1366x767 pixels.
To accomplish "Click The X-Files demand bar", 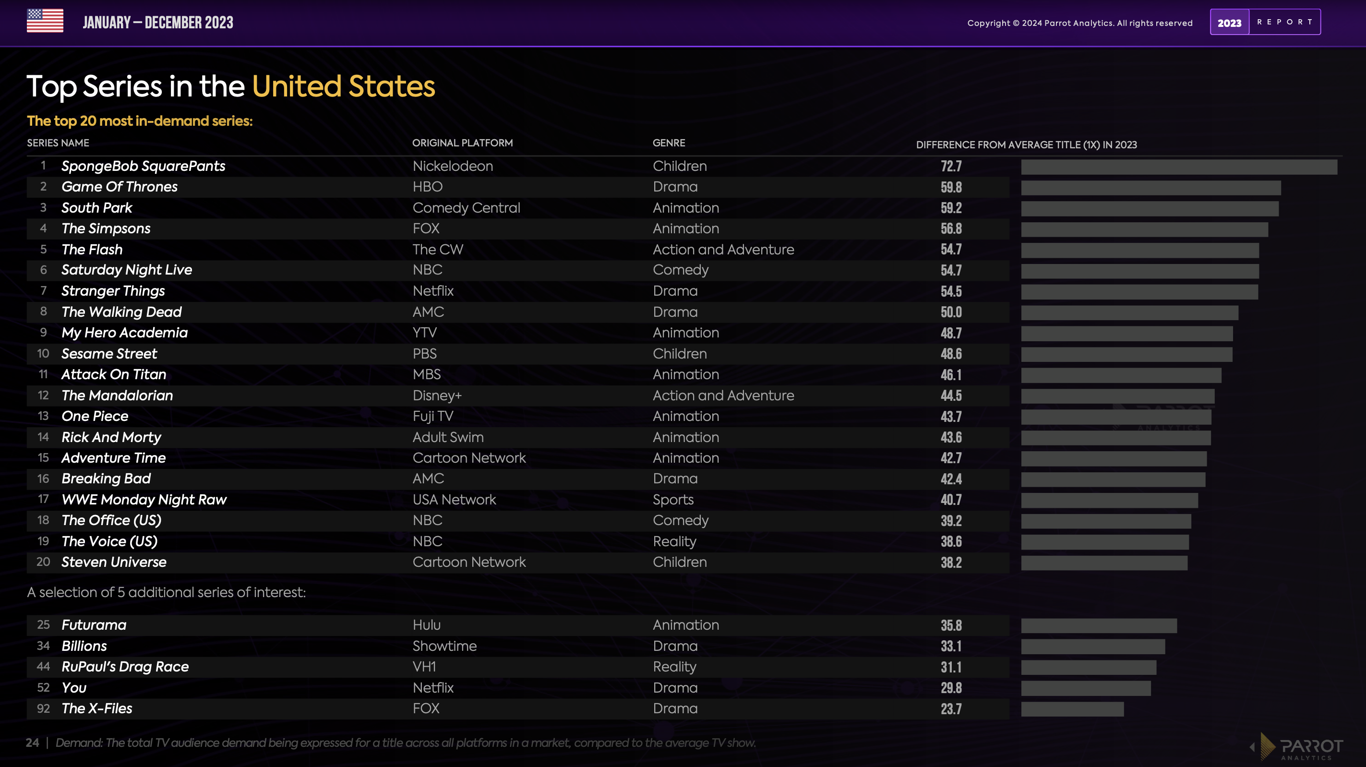I will coord(1072,709).
